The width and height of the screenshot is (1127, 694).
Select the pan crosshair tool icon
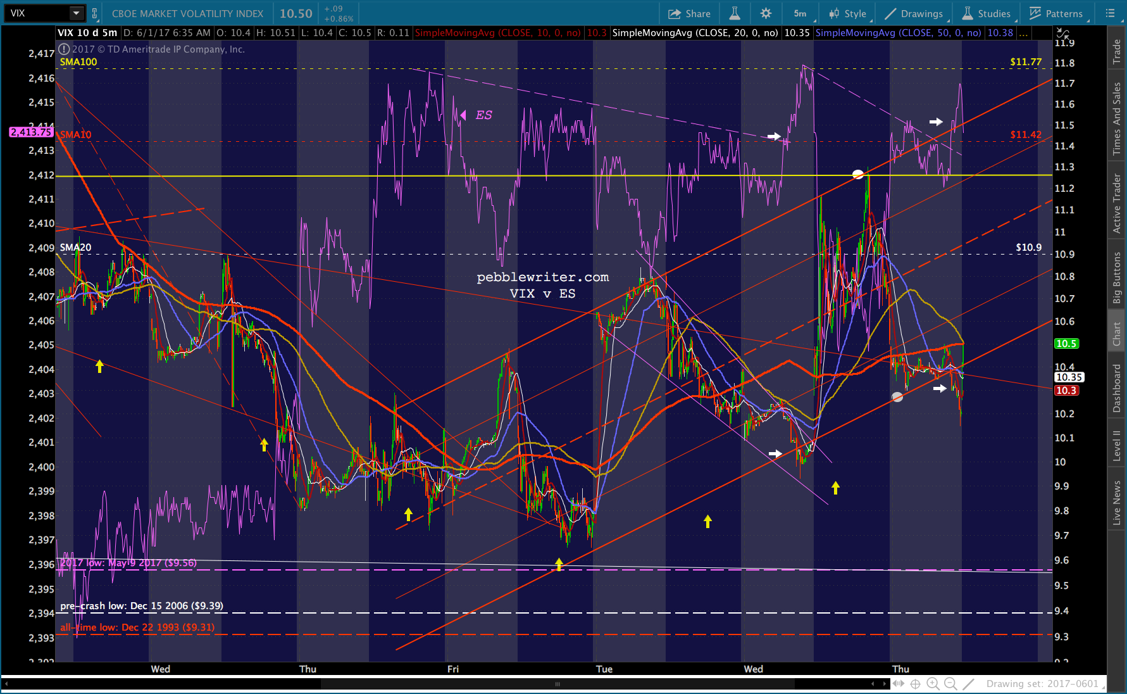915,683
